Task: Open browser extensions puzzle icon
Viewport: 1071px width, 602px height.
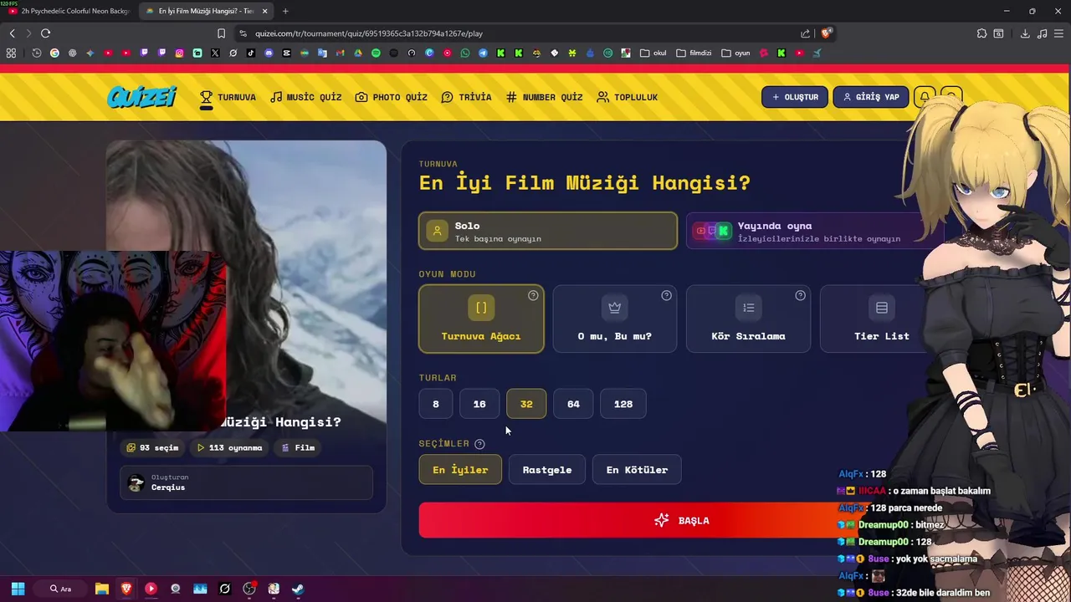Action: pyautogui.click(x=981, y=33)
